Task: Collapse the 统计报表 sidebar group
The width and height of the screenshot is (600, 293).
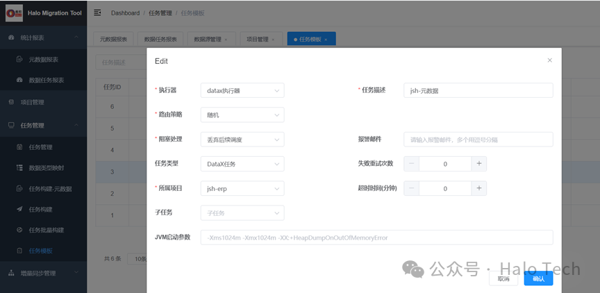Action: click(76, 37)
